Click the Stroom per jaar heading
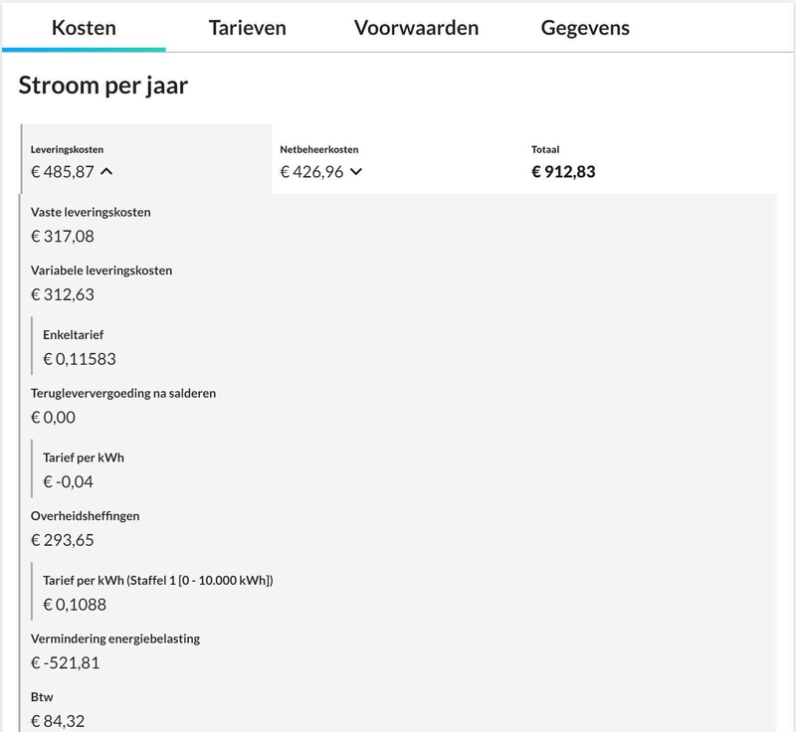The width and height of the screenshot is (796, 732). click(x=103, y=86)
